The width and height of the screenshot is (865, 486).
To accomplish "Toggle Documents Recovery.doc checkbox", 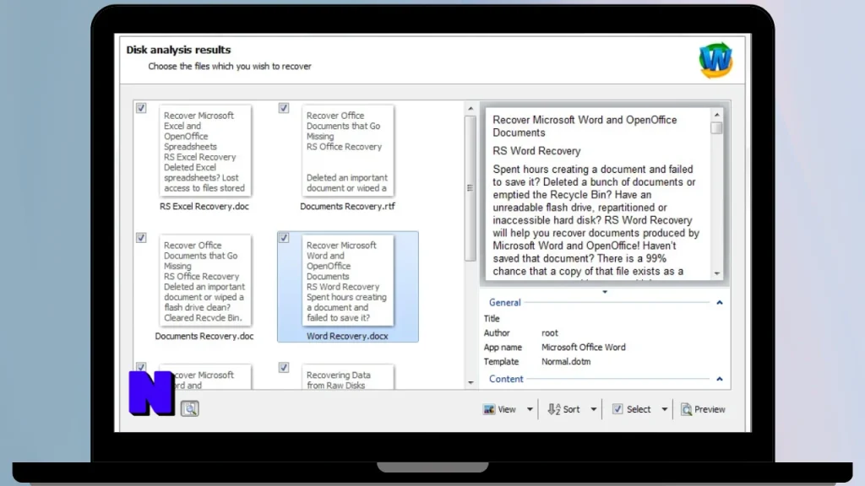I will coord(141,237).
